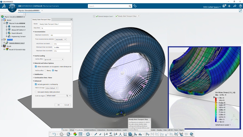Expand the Road A (Road.1) tree node
The height and width of the screenshot is (137, 243).
click(x=7, y=33)
